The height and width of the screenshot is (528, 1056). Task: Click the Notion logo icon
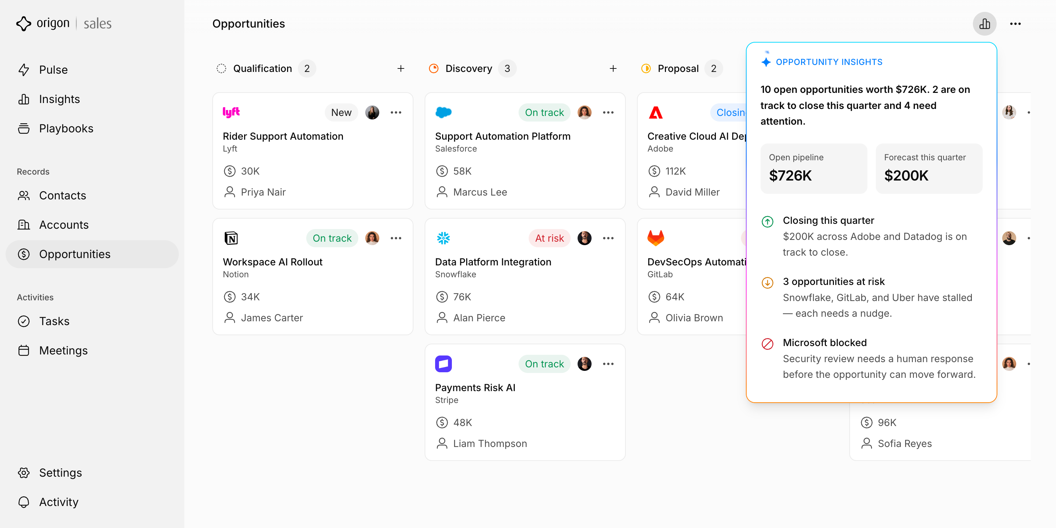coord(231,238)
